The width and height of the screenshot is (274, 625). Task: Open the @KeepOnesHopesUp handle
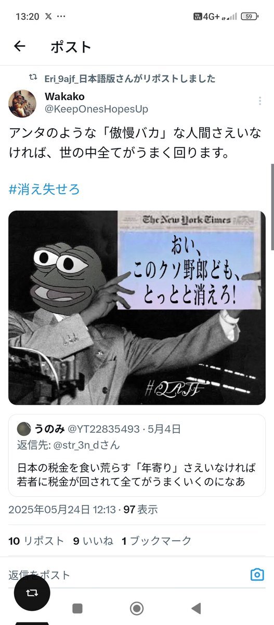(97, 109)
